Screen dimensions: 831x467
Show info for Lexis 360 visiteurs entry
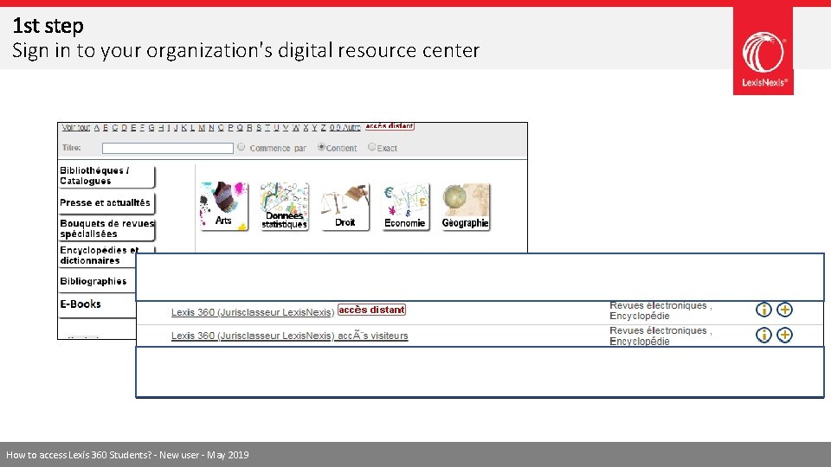(763, 335)
